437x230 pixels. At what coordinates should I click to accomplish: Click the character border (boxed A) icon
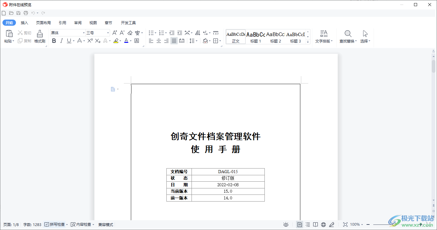pyautogui.click(x=137, y=41)
